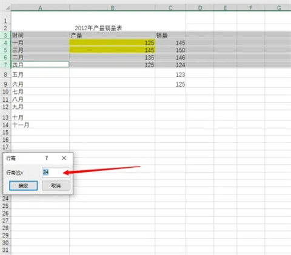The width and height of the screenshot is (291, 255).
Task: Click the active cell 四月
Action: 40,65
